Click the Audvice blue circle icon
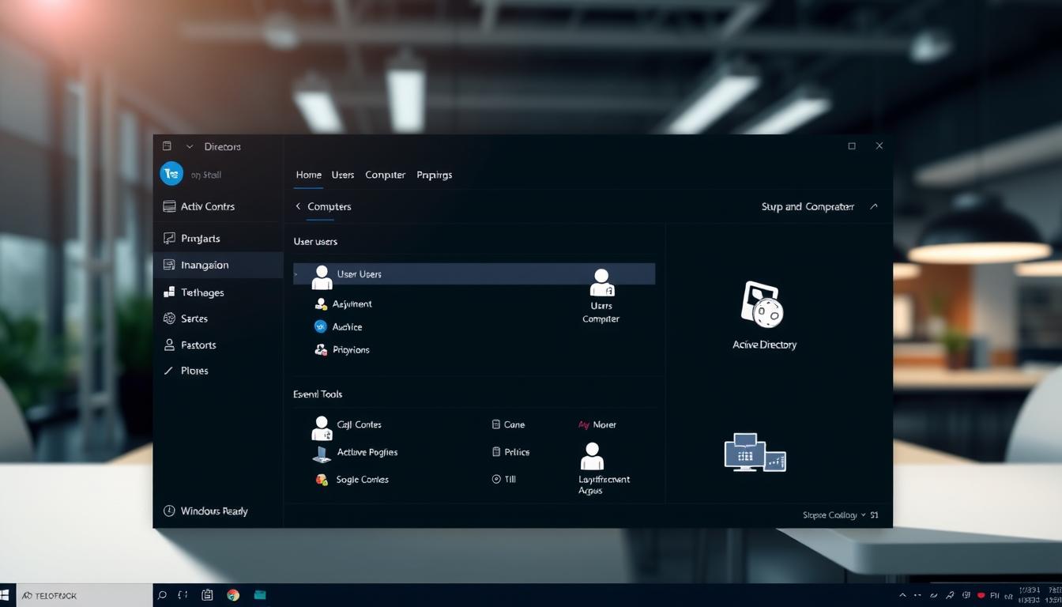 (x=320, y=326)
